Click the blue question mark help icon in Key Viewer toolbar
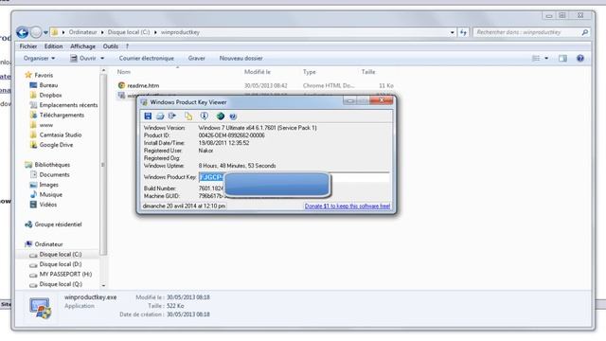606x341 pixels. pyautogui.click(x=233, y=117)
